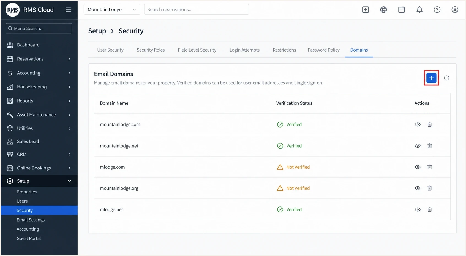View details of mlodge.net domain
Viewport: 466px width, 256px height.
(x=418, y=209)
